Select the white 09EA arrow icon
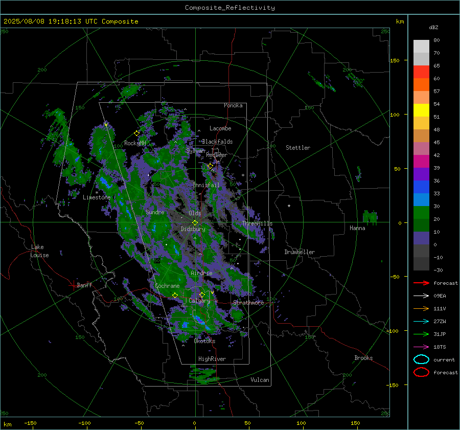Viewport: 460px width, 430px height. pyautogui.click(x=421, y=296)
